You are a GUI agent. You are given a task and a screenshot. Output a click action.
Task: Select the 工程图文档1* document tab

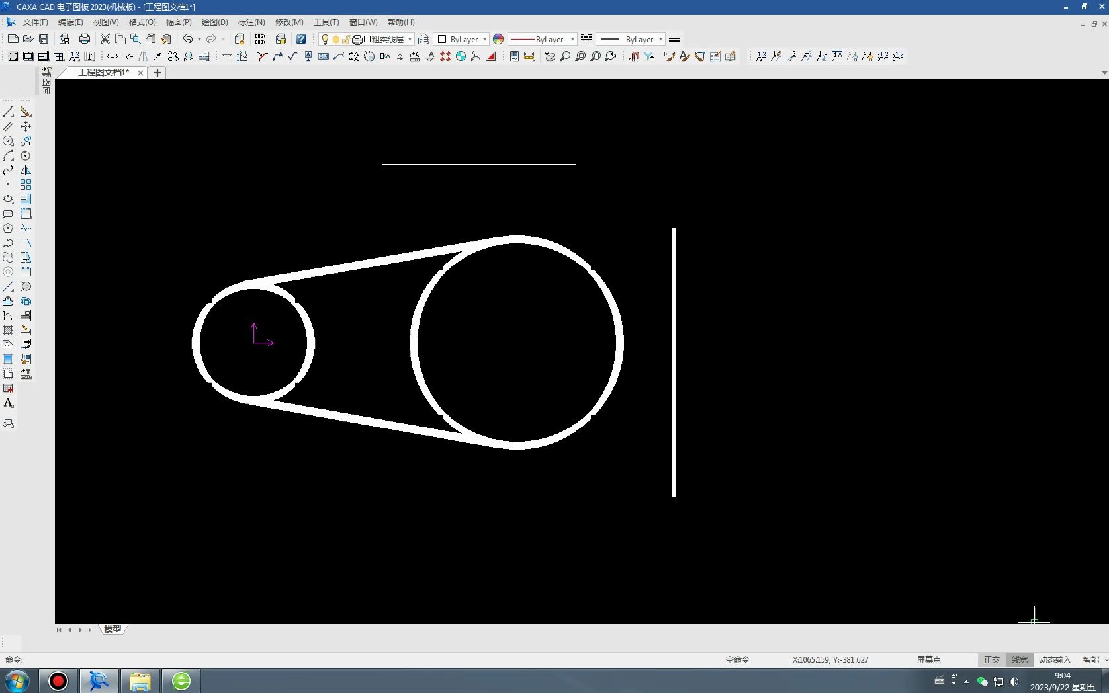tap(104, 73)
